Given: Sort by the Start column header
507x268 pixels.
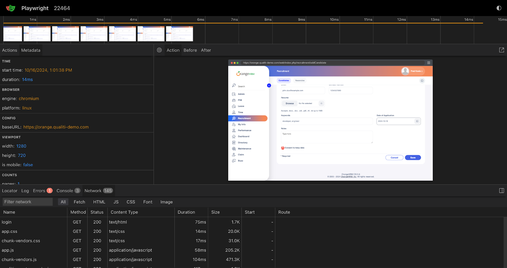Looking at the screenshot, I should click(x=258, y=212).
